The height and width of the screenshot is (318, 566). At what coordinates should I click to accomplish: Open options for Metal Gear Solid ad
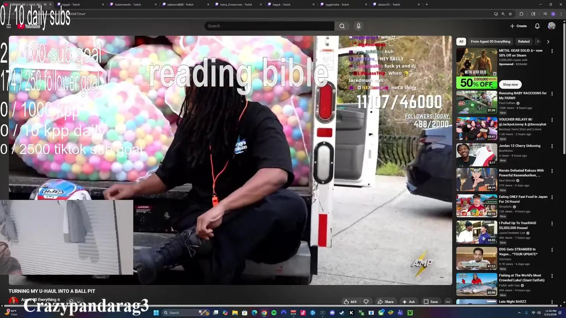tap(552, 51)
